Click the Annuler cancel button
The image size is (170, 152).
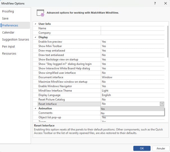161,148
